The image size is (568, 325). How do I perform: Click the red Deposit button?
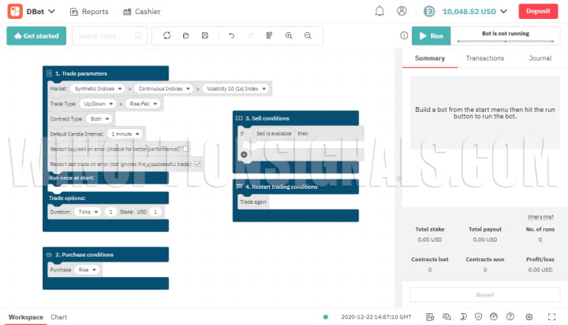click(x=538, y=12)
